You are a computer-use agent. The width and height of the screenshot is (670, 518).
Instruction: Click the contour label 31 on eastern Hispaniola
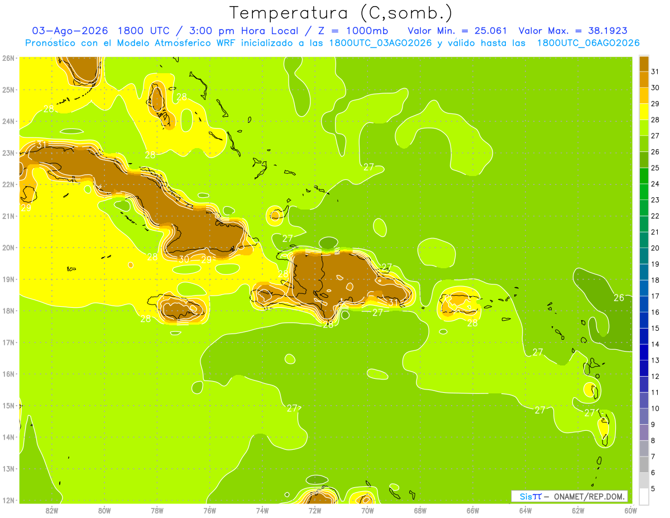click(x=394, y=302)
